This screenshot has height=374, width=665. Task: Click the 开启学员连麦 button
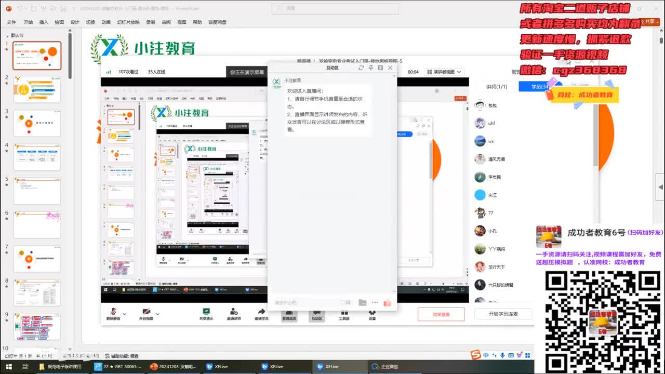click(x=503, y=314)
